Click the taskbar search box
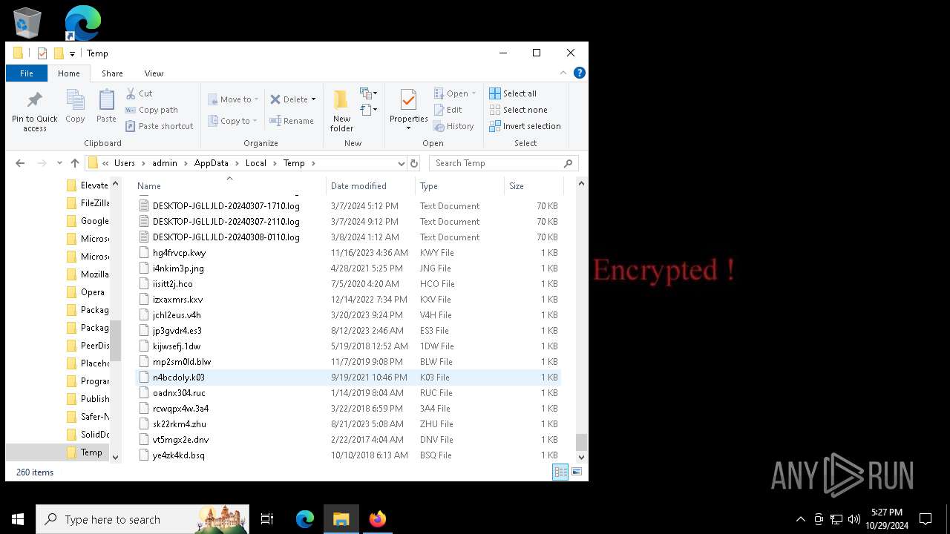 142,519
